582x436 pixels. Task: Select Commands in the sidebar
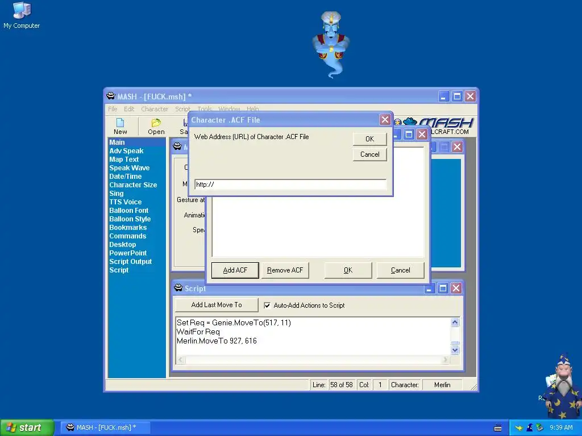pos(128,236)
